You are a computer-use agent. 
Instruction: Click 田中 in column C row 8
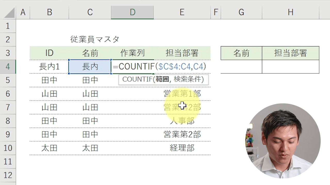pyautogui.click(x=90, y=121)
